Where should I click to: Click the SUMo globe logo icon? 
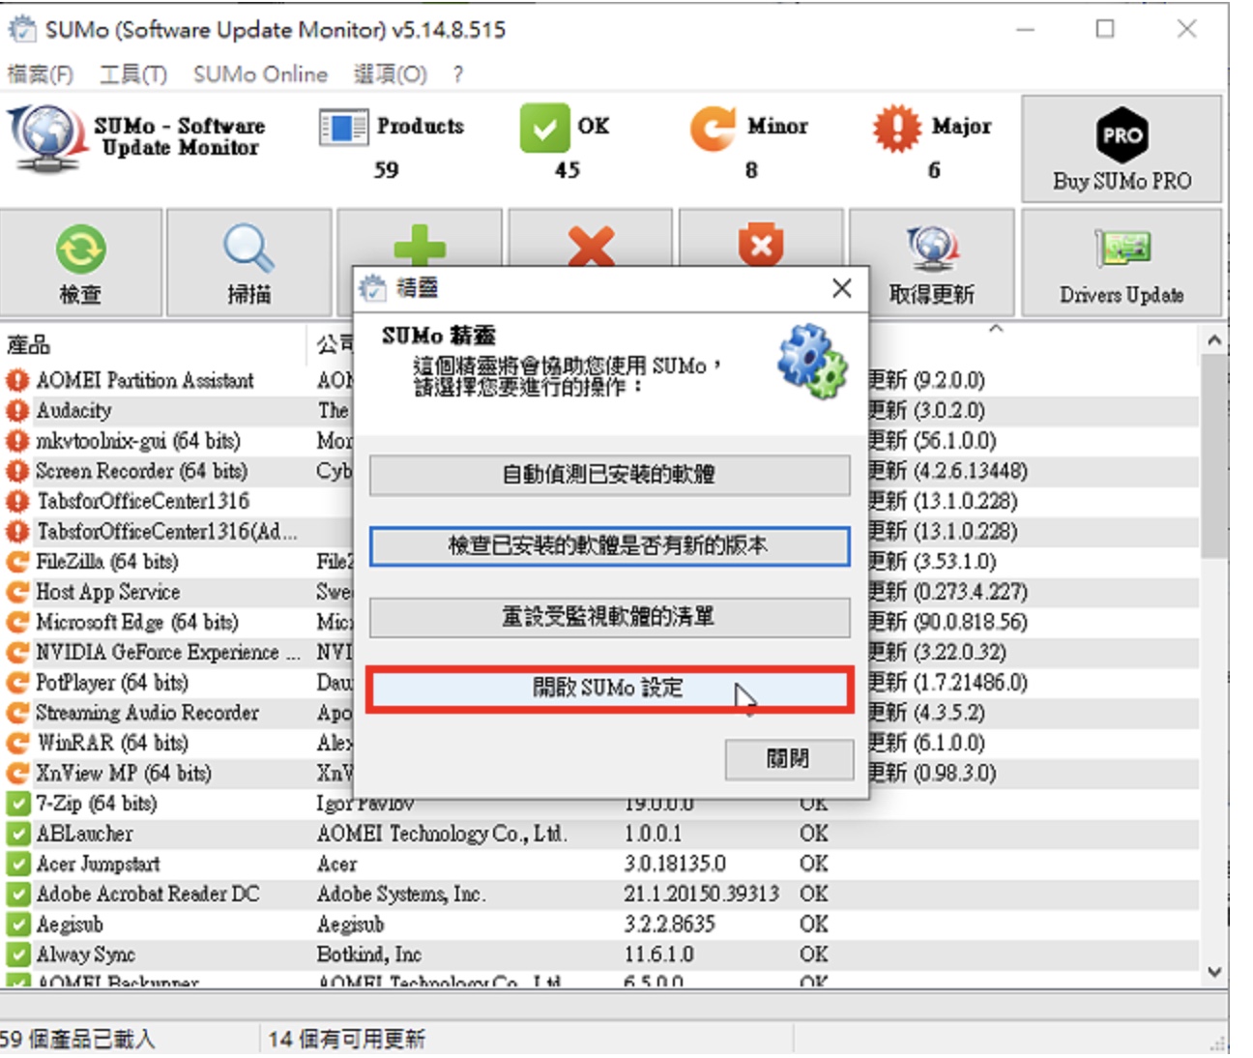(46, 139)
